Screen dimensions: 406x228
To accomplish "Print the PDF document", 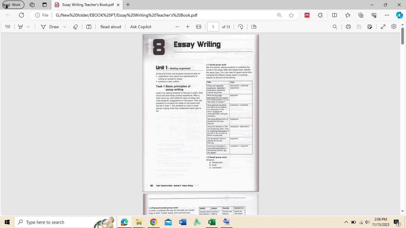I will pyautogui.click(x=348, y=26).
